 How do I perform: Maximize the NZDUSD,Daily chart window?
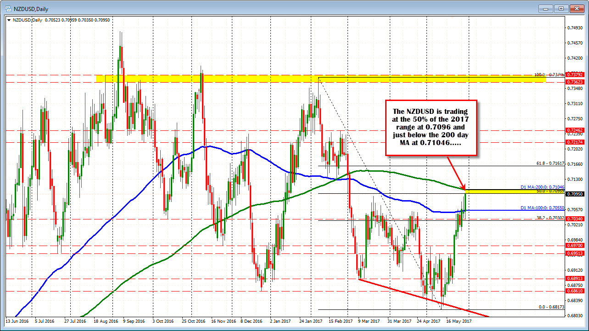(561, 8)
